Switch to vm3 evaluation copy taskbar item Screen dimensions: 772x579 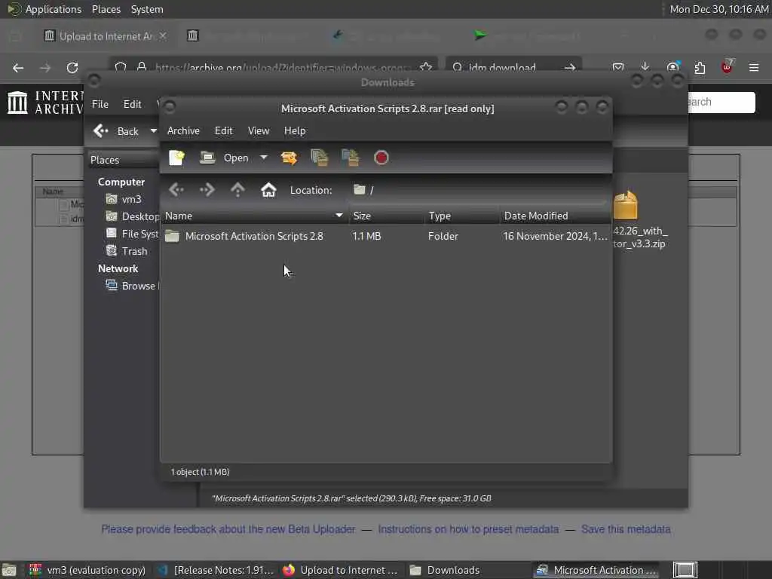(x=87, y=570)
